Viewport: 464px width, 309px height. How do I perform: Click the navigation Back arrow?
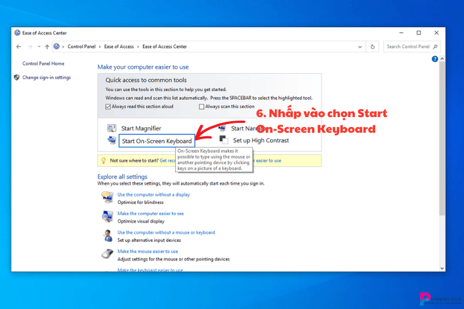[19, 46]
